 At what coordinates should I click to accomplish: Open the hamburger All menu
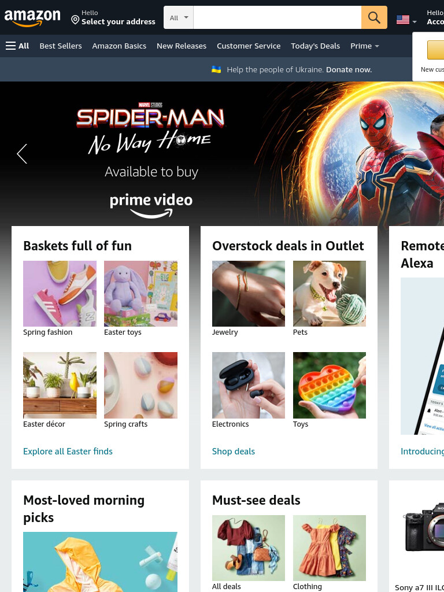17,46
